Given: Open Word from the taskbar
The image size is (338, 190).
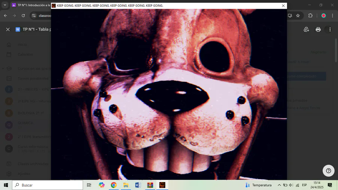Looking at the screenshot, I should pyautogui.click(x=138, y=185).
